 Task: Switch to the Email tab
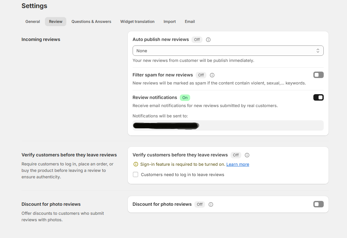coord(190,22)
